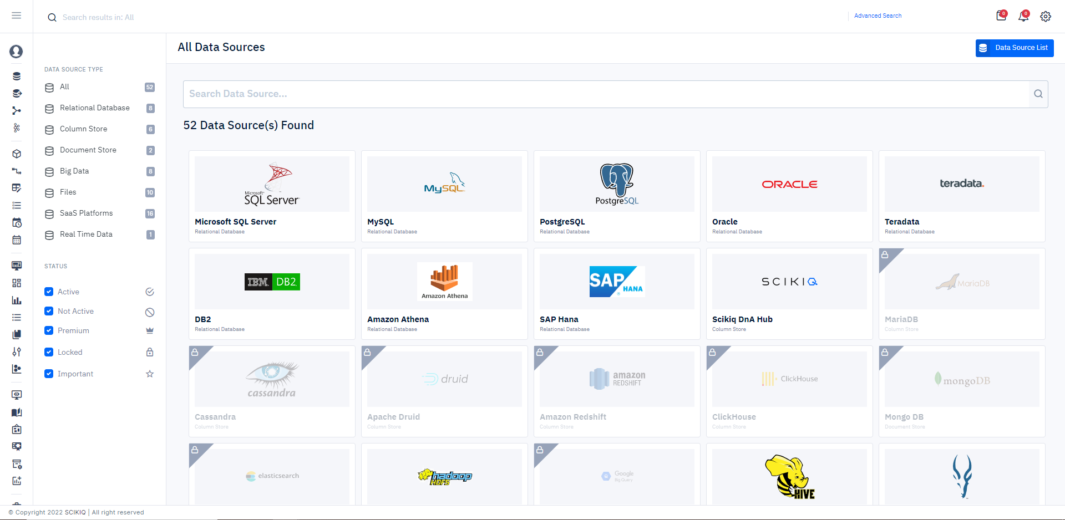Open the notifications bell
The image size is (1065, 520).
(1023, 16)
